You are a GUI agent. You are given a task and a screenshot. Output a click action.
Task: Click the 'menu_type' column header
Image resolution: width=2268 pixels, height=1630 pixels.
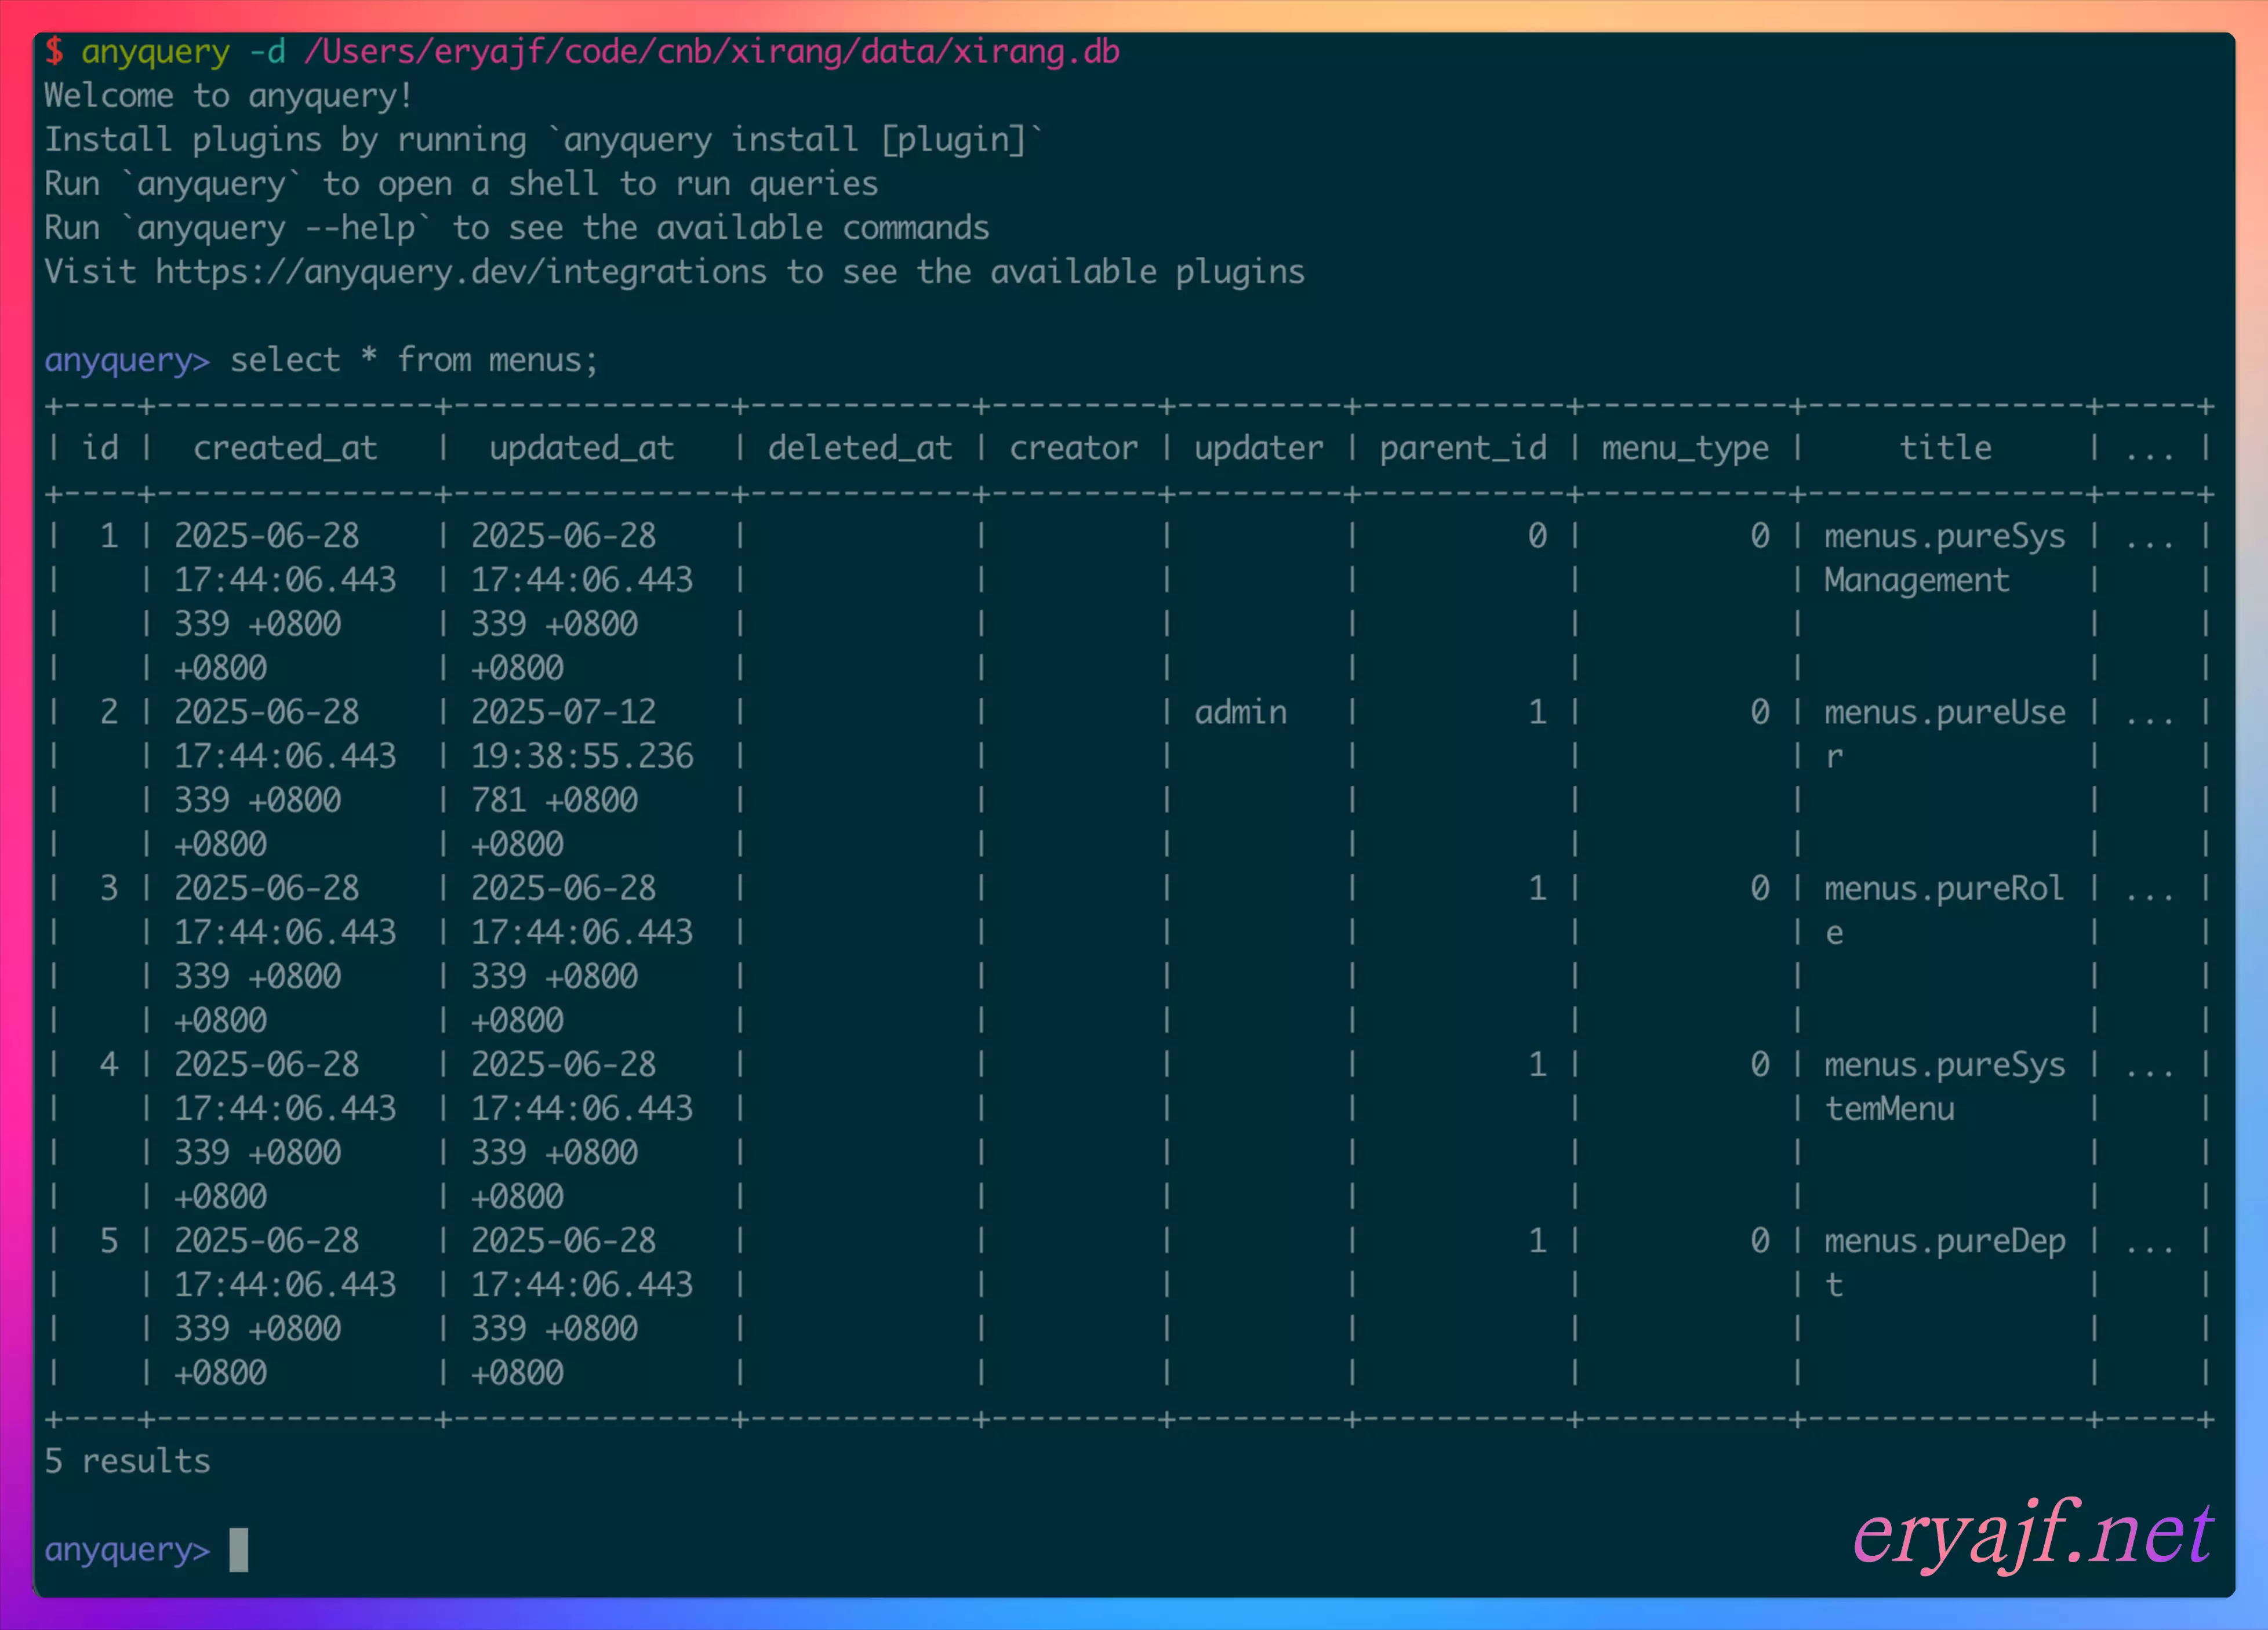pyautogui.click(x=1685, y=448)
